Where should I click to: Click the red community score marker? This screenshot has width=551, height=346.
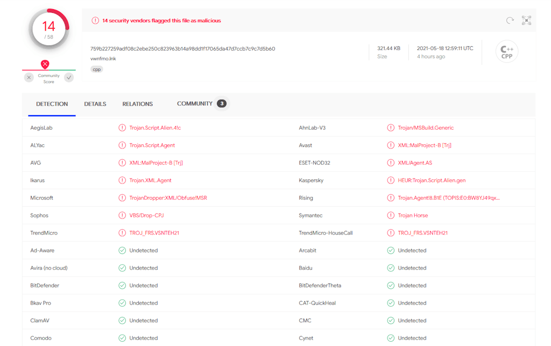(x=45, y=64)
